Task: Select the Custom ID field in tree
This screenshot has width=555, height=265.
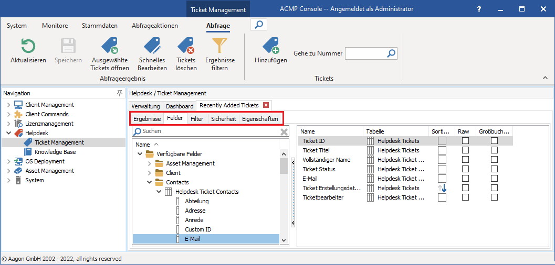Action: click(x=198, y=229)
